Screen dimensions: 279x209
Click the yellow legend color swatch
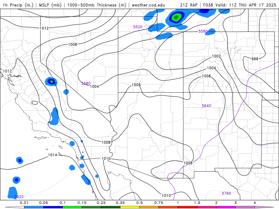click(130, 207)
